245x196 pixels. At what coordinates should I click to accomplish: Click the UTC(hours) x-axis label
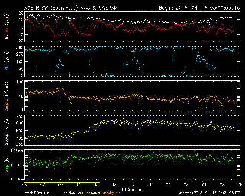(132, 189)
